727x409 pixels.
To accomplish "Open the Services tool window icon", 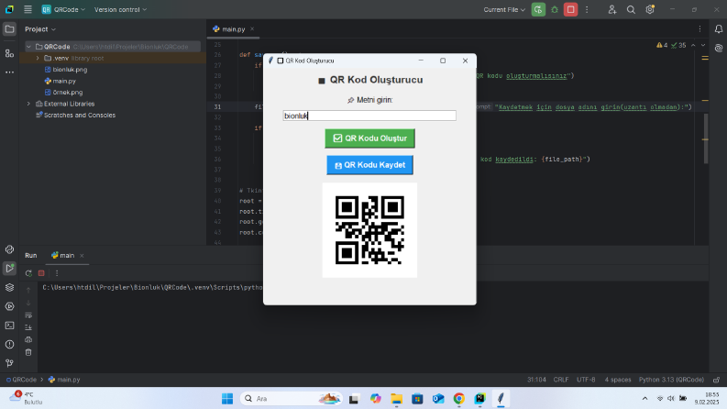I will 9,306.
